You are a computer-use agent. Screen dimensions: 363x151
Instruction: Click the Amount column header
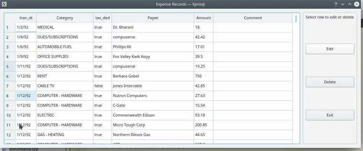pos(204,18)
